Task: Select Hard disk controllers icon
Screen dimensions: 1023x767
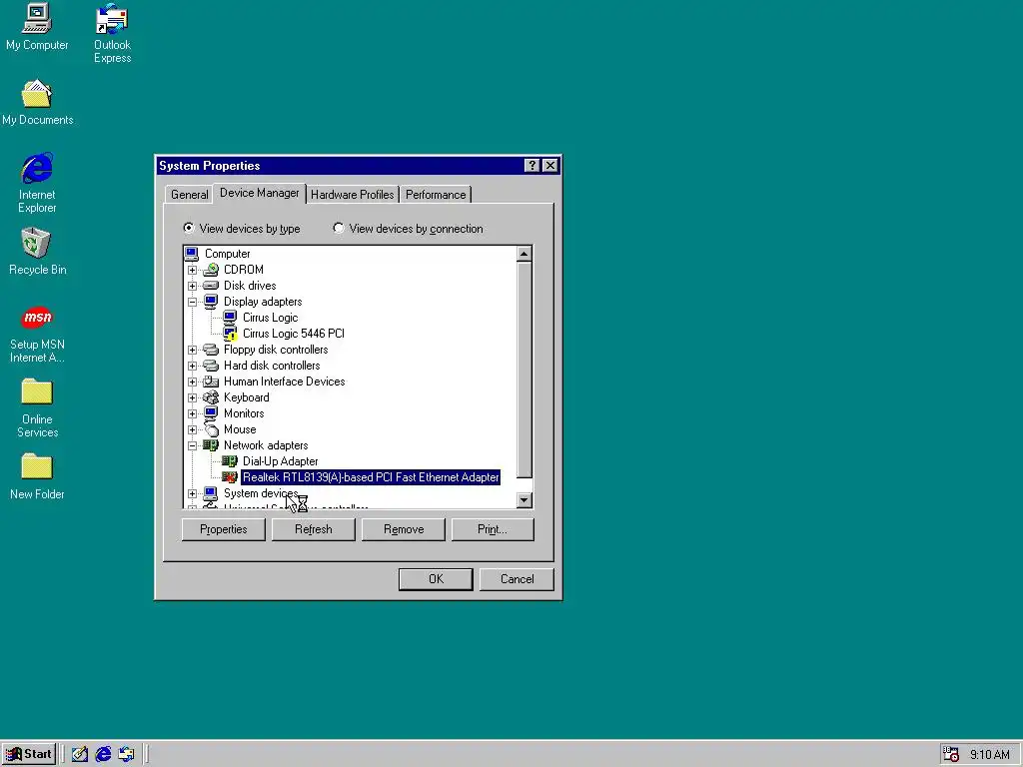Action: (x=210, y=366)
